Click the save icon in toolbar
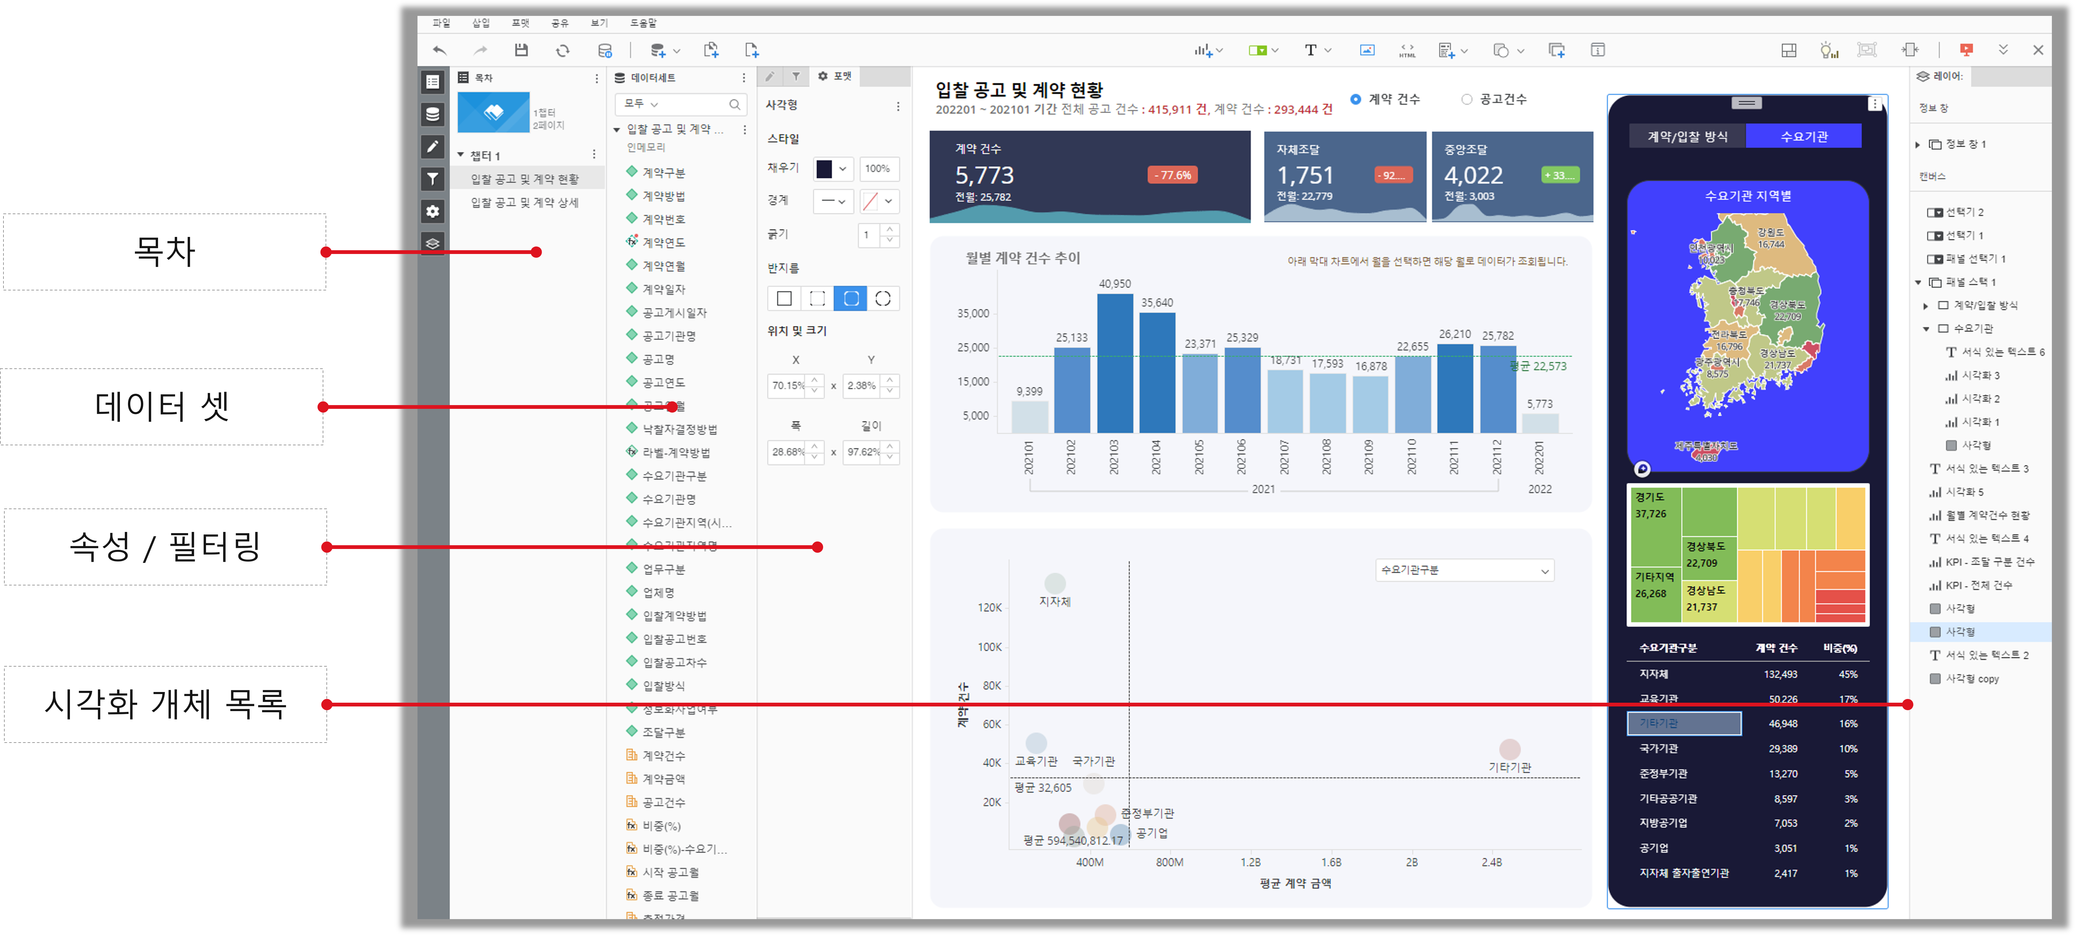This screenshot has height=935, width=2075. [x=521, y=50]
